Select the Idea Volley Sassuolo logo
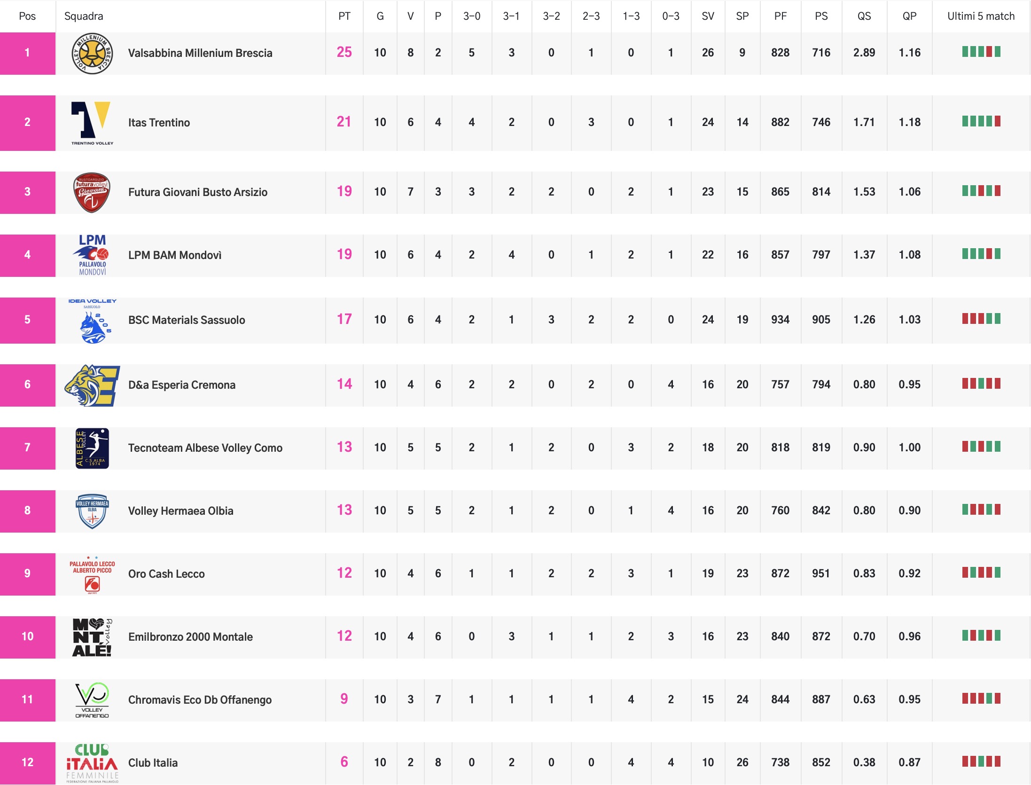Image resolution: width=1031 pixels, height=785 pixels. (x=92, y=321)
